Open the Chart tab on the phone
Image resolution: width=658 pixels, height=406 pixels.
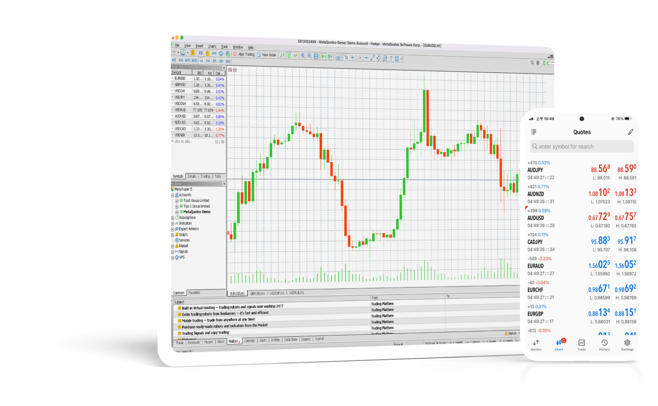[x=559, y=345]
